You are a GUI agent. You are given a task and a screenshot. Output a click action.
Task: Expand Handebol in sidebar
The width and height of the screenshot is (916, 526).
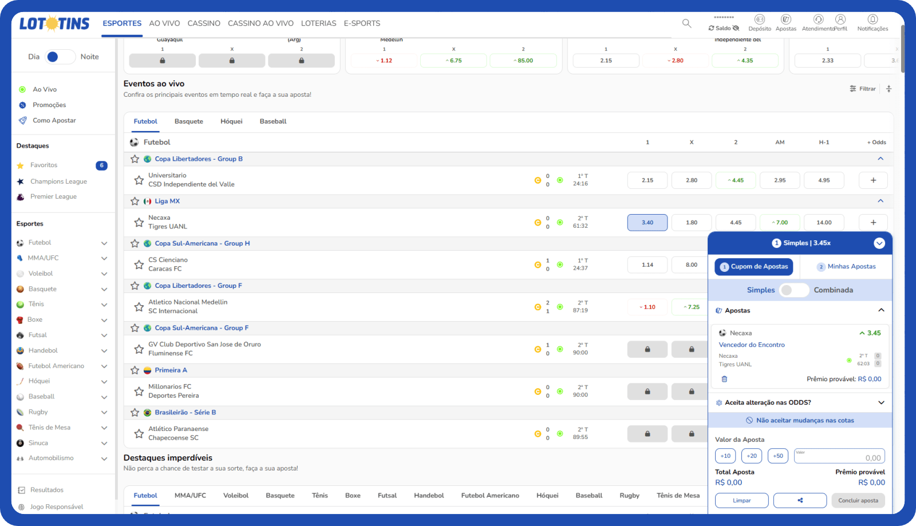click(x=104, y=351)
